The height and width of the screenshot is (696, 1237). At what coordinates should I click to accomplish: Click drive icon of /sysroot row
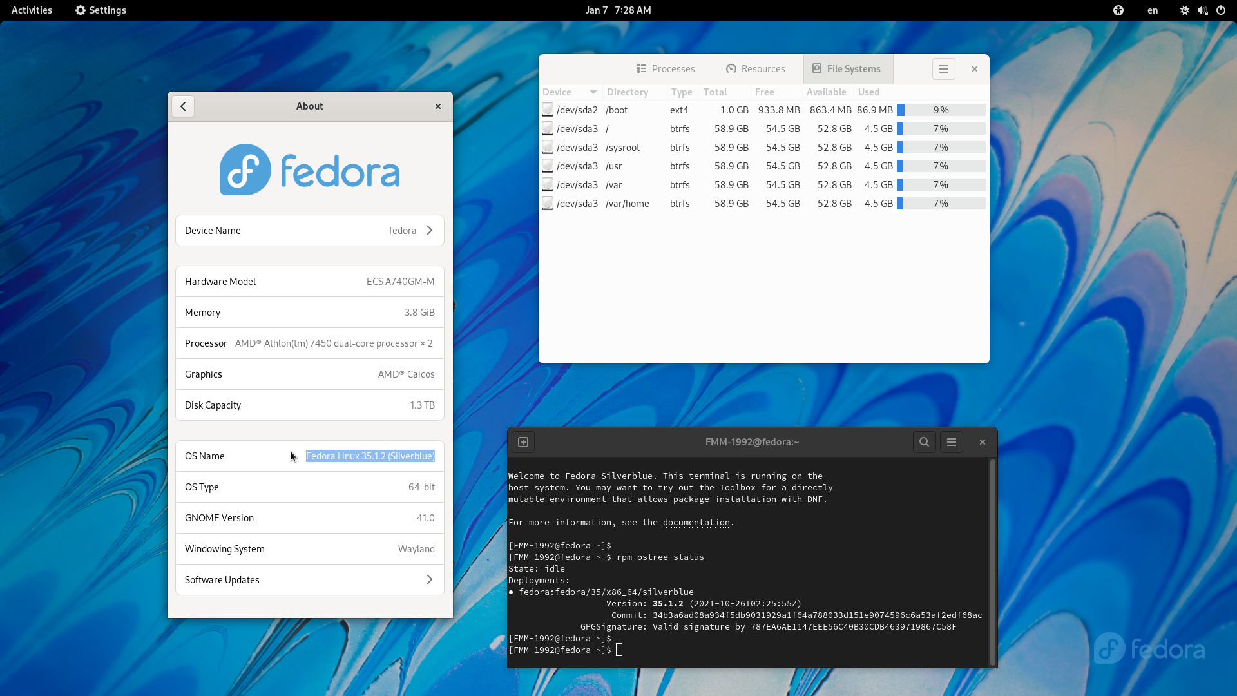(548, 148)
